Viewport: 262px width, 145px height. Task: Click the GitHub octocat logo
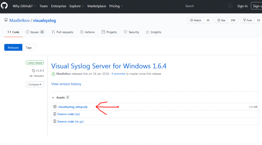(4, 6)
